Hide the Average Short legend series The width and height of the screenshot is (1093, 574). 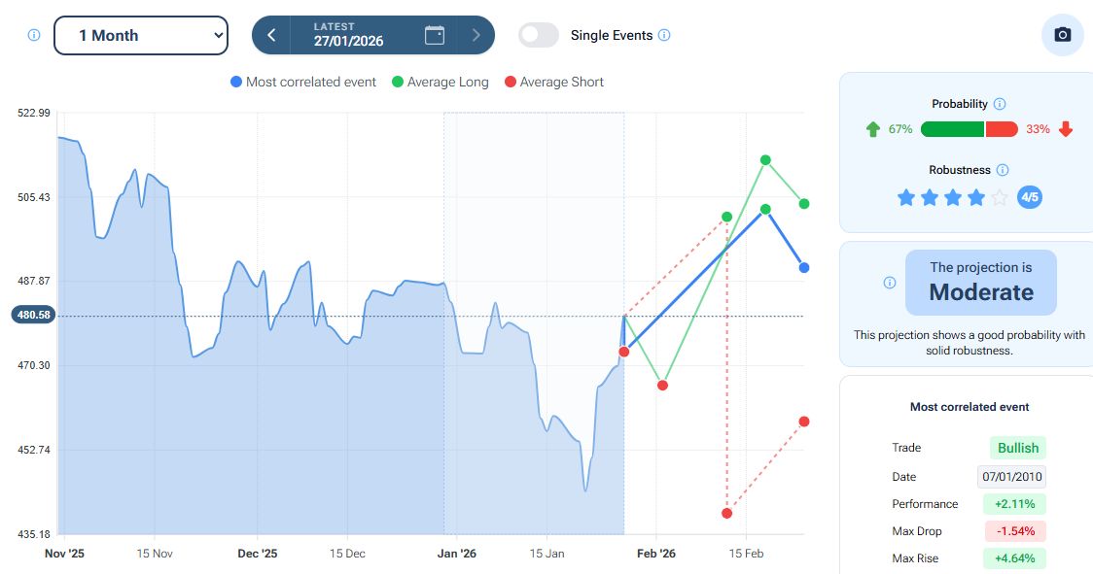[553, 83]
